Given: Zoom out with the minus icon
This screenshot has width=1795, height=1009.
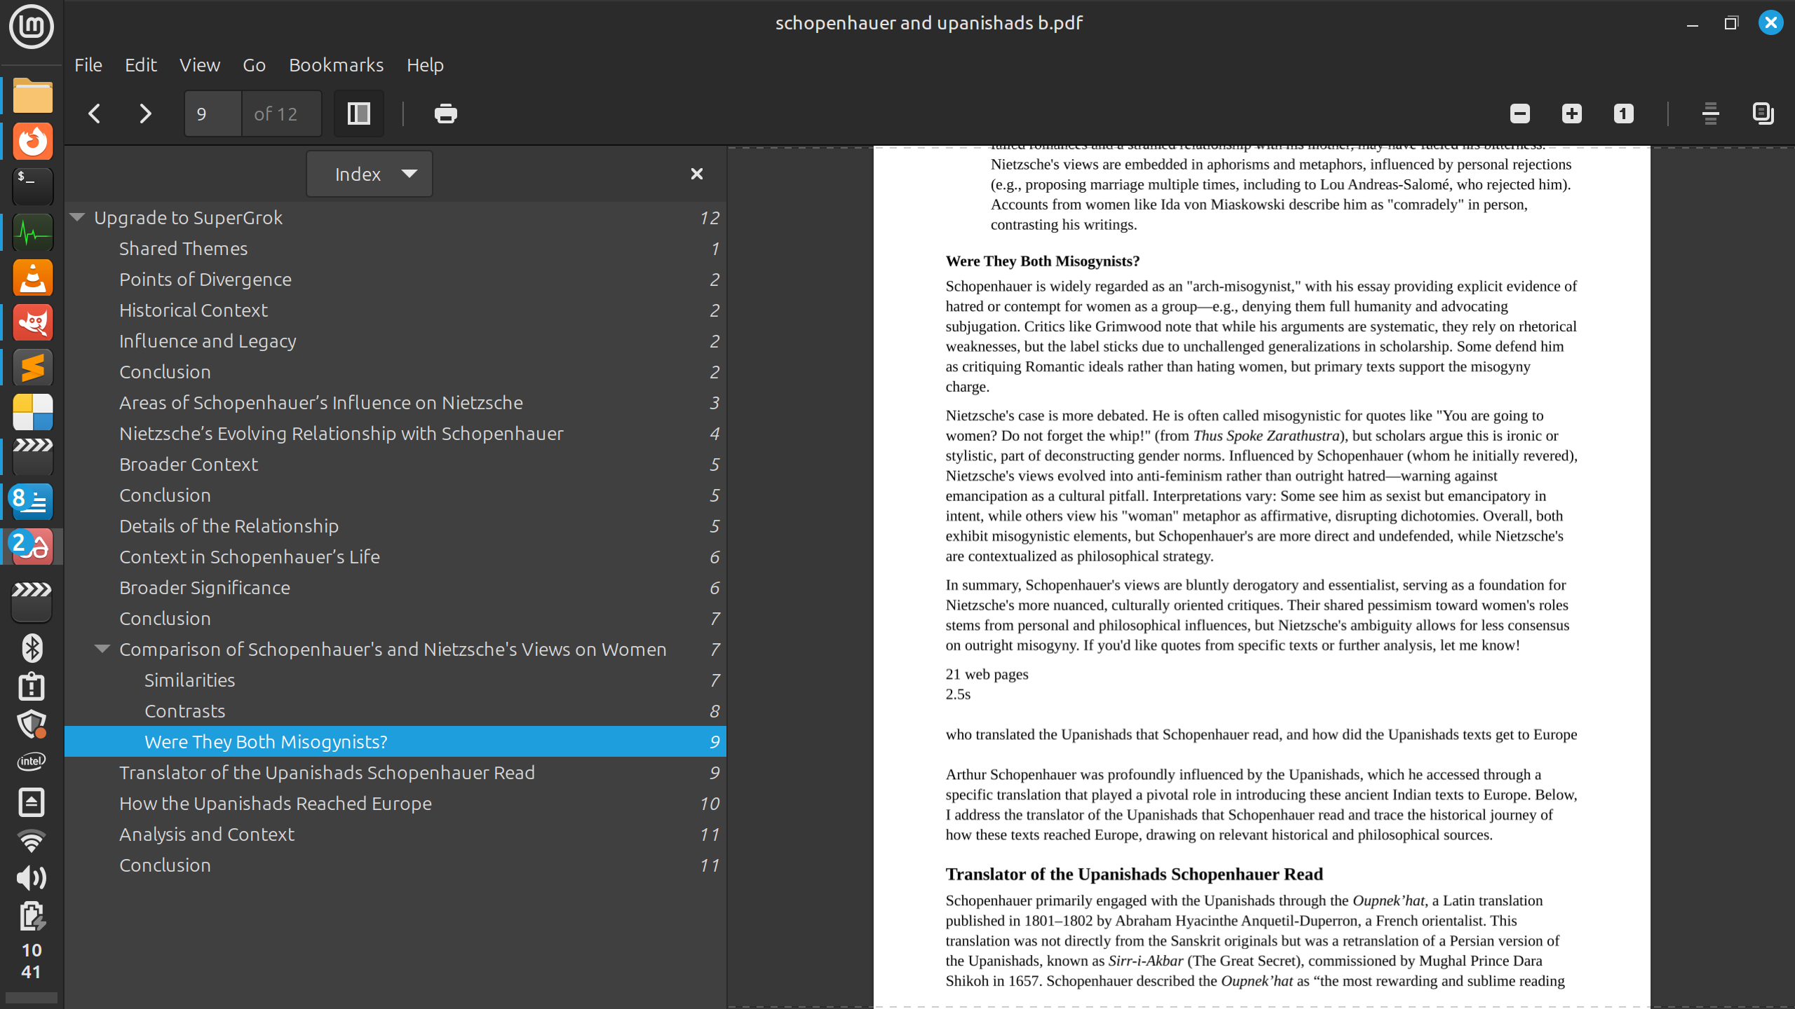Looking at the screenshot, I should click(1519, 114).
